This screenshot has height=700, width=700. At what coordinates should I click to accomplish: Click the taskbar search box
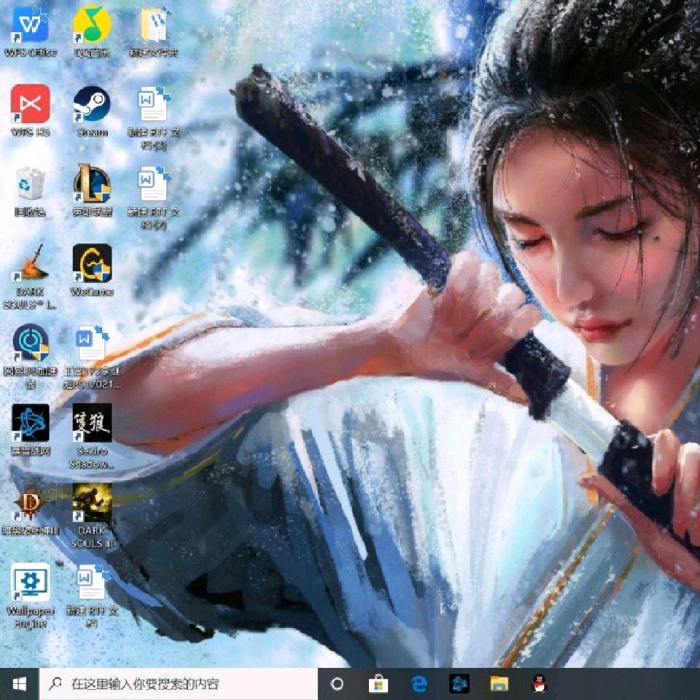[179, 684]
